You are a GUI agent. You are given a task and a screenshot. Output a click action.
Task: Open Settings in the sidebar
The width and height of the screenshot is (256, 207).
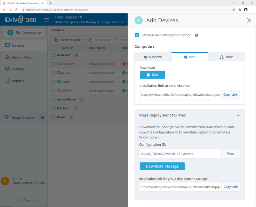(x=24, y=69)
